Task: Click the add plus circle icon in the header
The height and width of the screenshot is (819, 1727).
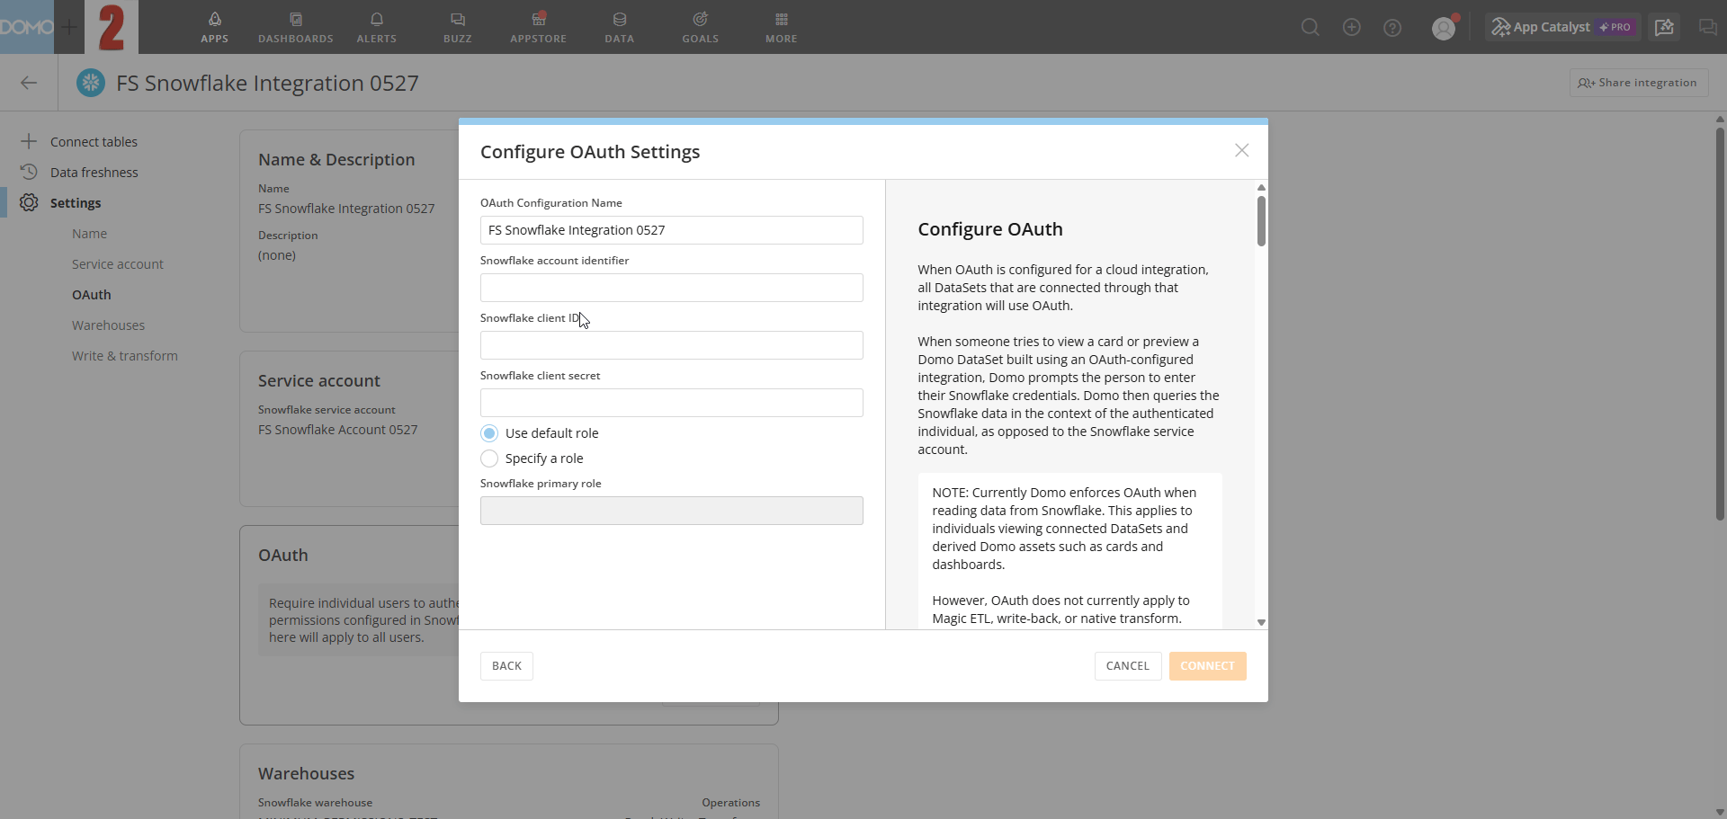Action: coord(1351,28)
